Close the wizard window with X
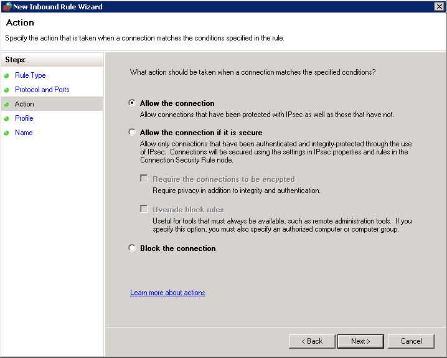Viewport: 447px width, 358px height. [x=439, y=7]
